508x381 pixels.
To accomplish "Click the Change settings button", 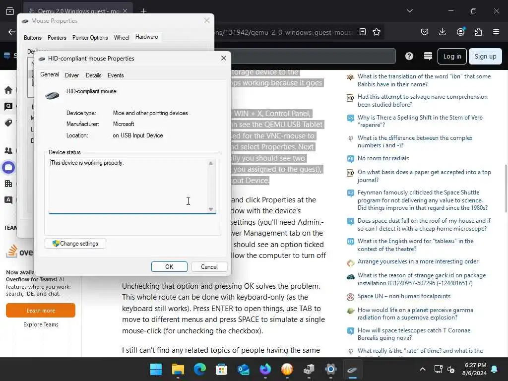I will click(x=75, y=243).
